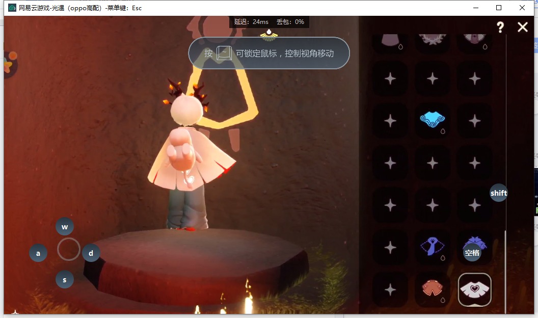Click the 'w' move-forward key button

pos(65,226)
